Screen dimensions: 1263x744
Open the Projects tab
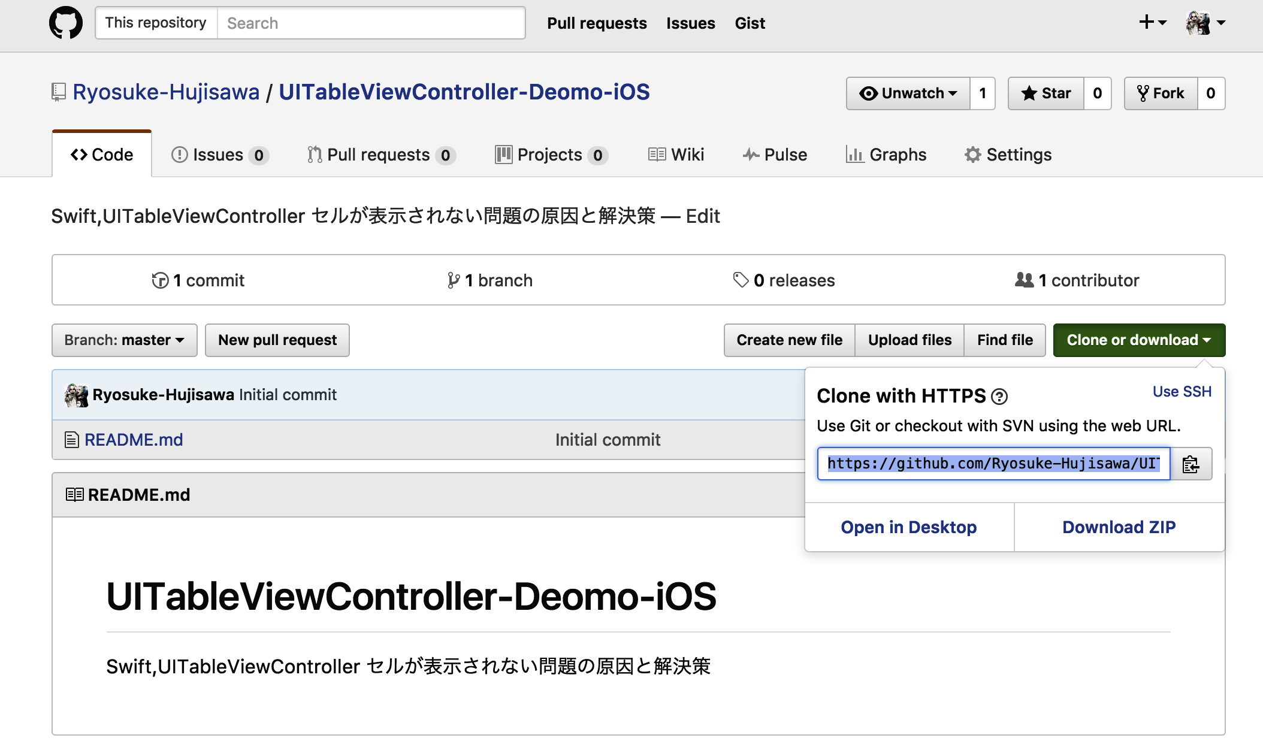click(552, 155)
